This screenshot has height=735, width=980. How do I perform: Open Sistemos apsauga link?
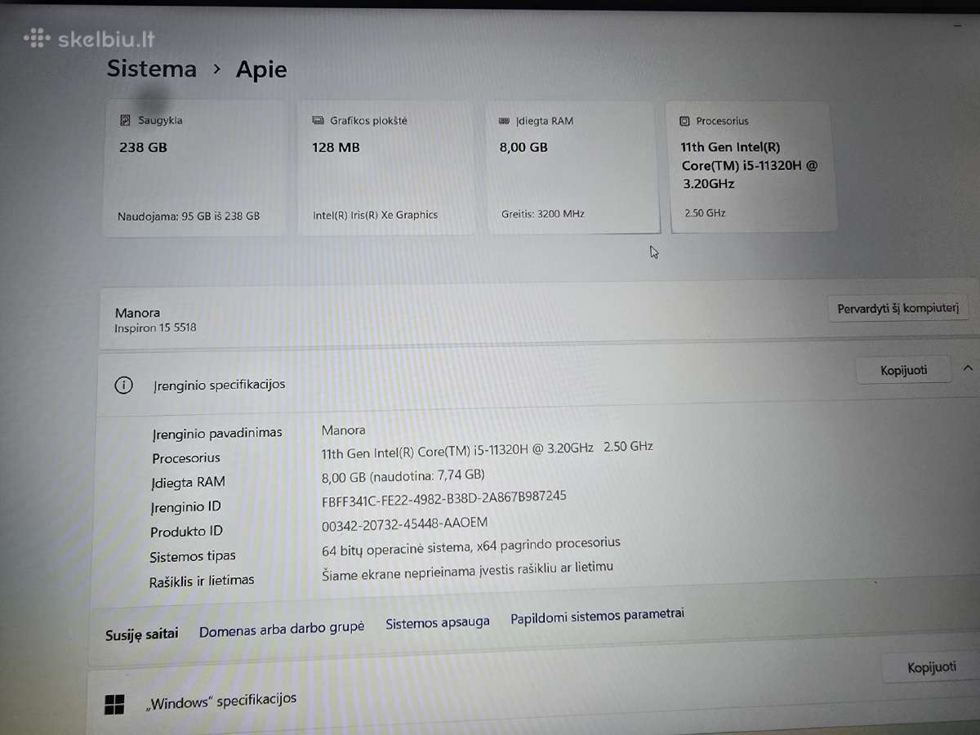coord(438,622)
